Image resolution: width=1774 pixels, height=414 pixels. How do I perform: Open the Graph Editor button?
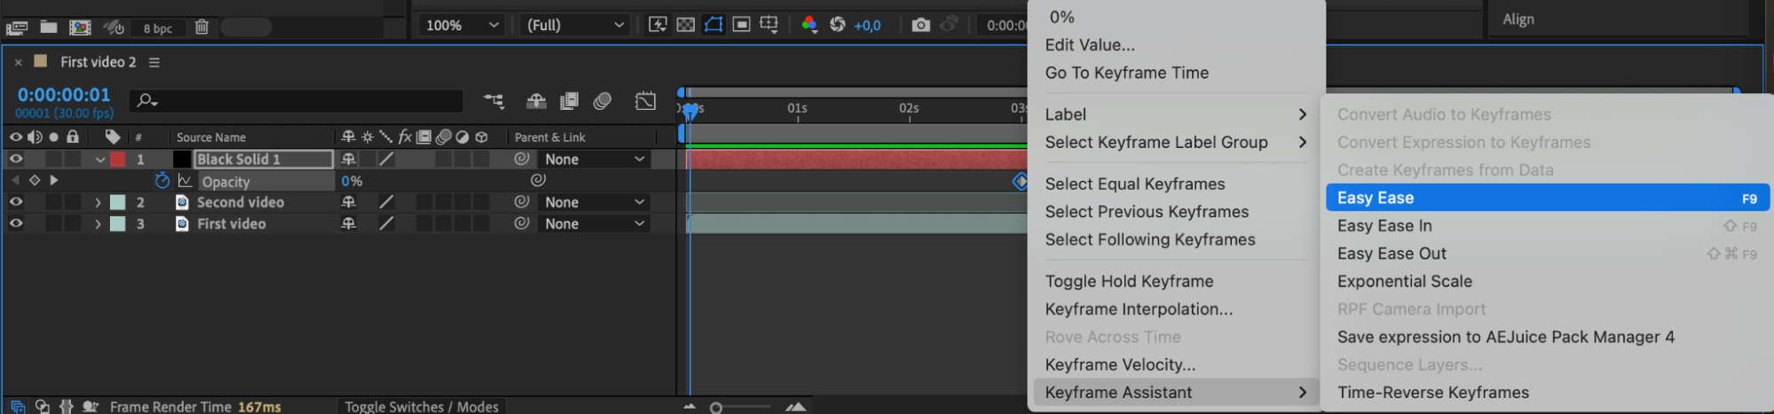645,101
